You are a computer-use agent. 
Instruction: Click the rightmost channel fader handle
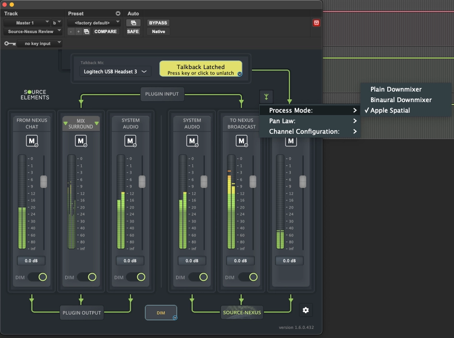(303, 182)
